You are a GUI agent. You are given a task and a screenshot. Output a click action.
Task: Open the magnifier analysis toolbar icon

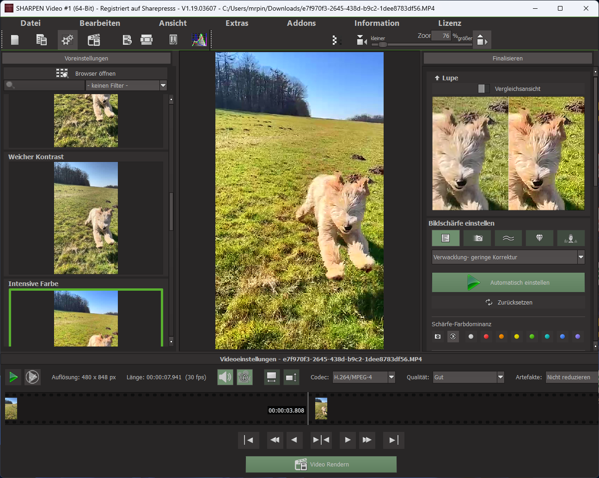(173, 40)
